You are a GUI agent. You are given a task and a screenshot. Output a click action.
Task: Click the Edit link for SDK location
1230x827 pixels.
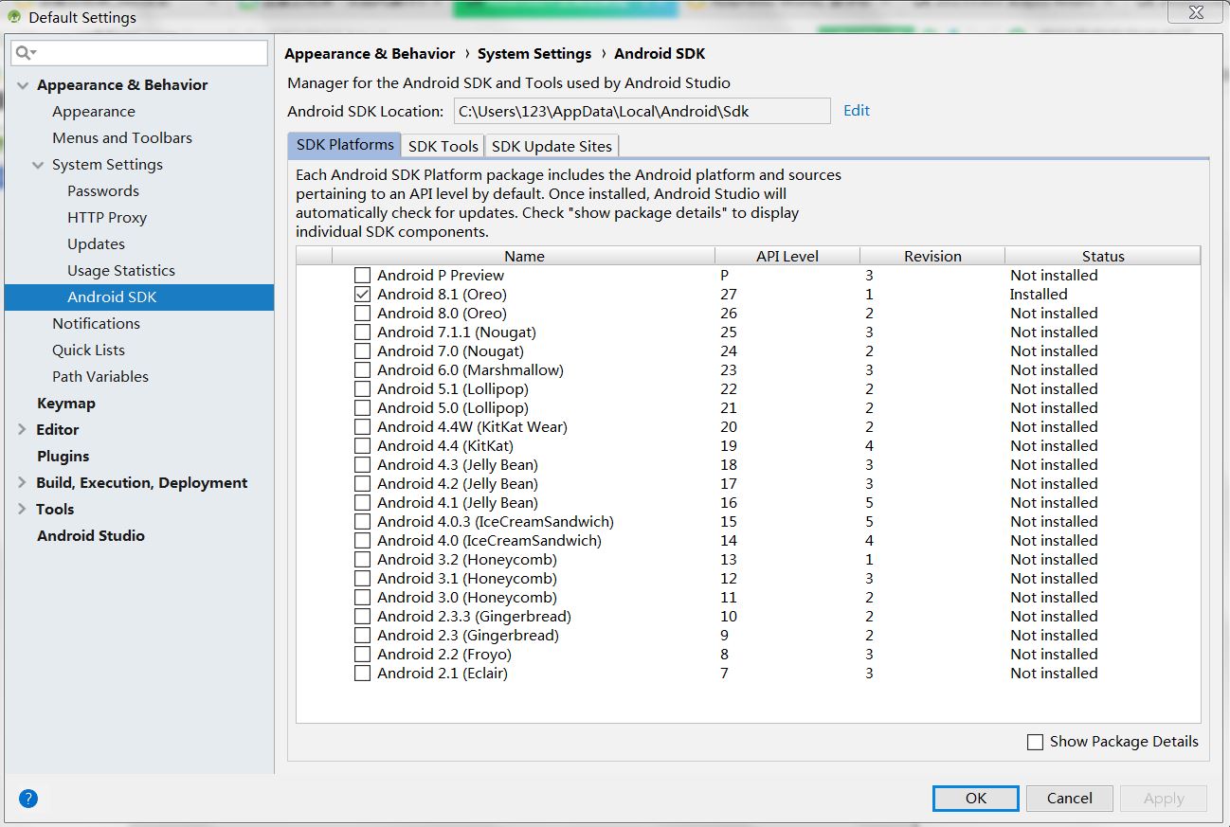point(857,111)
